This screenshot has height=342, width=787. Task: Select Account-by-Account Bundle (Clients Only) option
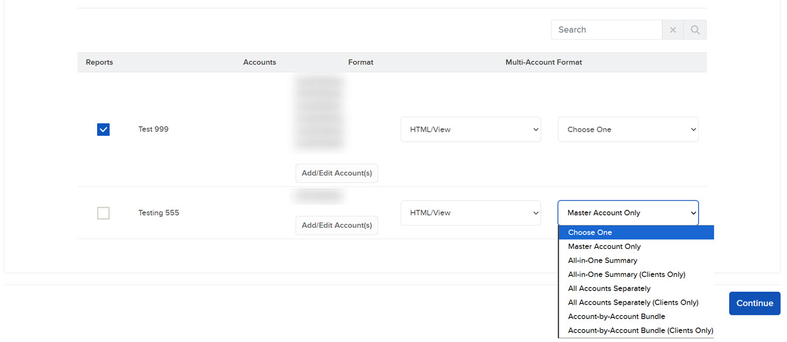[640, 330]
